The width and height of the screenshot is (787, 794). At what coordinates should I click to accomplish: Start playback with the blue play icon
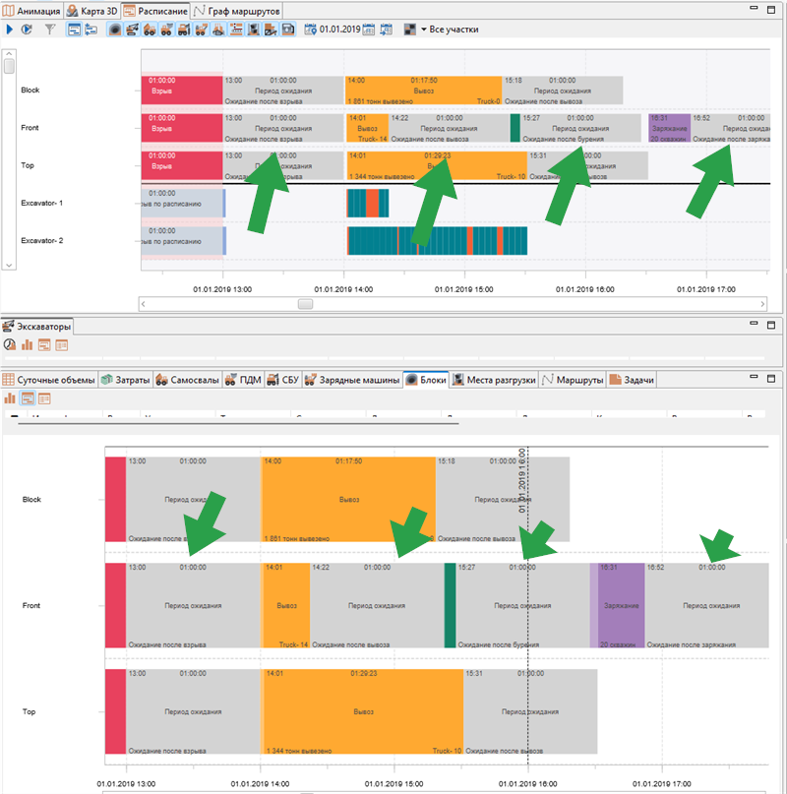[x=9, y=30]
